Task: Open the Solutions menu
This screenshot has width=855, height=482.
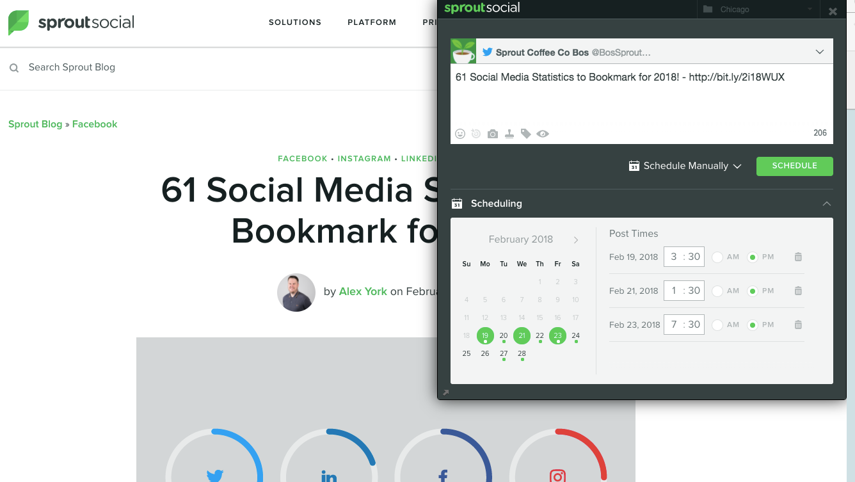Action: click(295, 22)
